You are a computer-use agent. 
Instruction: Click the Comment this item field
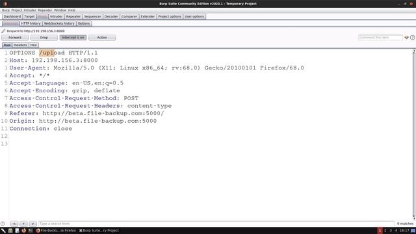[380, 38]
